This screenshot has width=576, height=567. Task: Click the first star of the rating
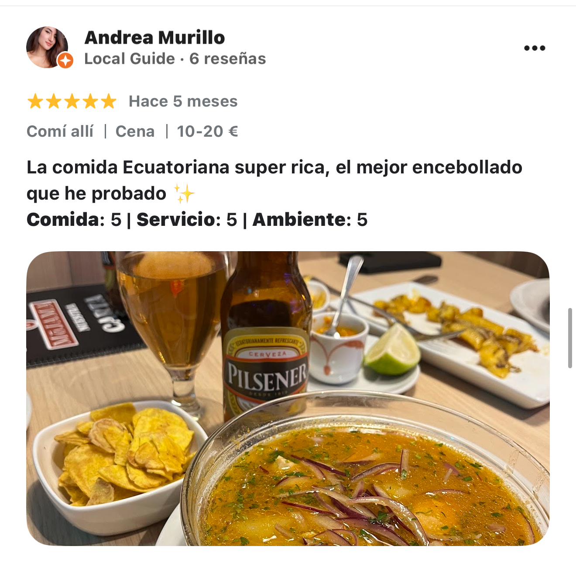coord(35,101)
